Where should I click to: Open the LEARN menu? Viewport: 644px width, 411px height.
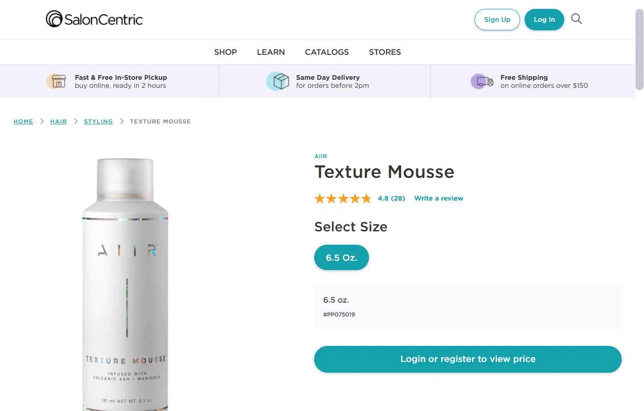pyautogui.click(x=271, y=52)
